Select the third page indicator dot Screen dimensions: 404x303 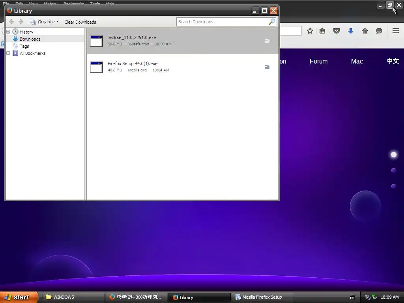394,186
